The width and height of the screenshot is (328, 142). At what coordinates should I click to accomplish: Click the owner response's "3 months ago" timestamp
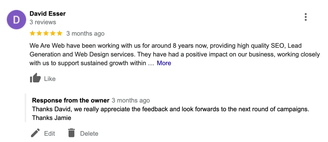coord(131,100)
